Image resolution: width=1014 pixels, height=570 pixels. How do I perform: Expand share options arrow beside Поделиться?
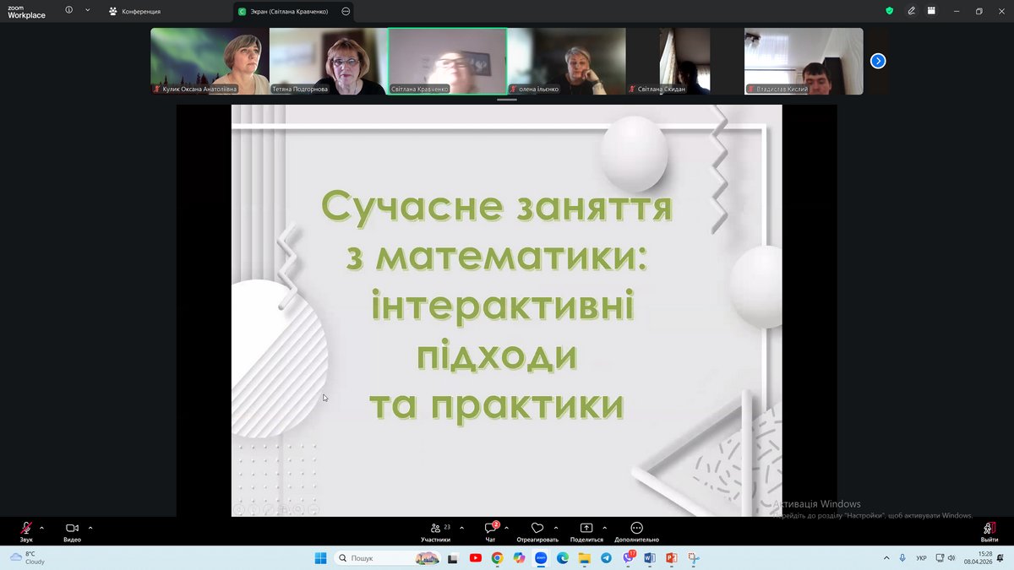605,528
